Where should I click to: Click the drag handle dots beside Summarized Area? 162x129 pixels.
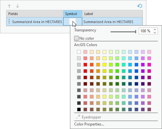[9, 21]
